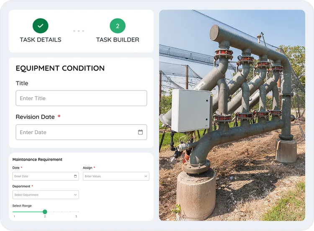The width and height of the screenshot is (314, 231).
Task: Expand the Select Department dropdown
Action: (46, 195)
